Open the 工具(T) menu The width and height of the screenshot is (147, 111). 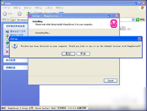(x=49, y=8)
